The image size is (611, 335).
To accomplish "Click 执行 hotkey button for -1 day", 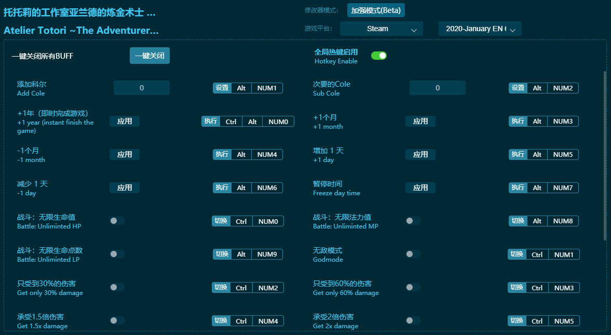I will 222,187.
